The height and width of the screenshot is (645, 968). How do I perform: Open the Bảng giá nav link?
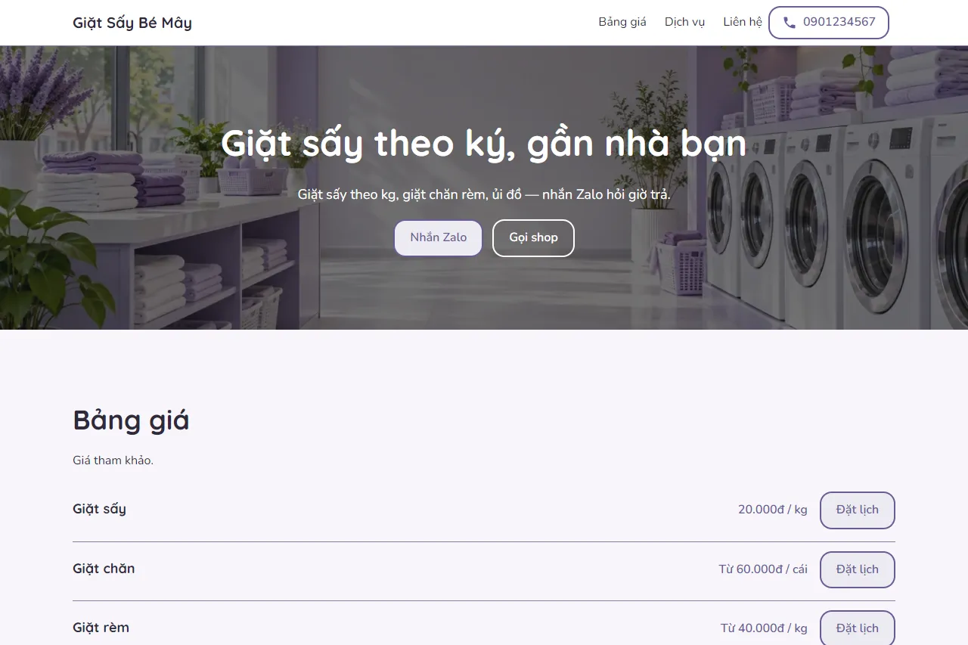click(x=622, y=22)
